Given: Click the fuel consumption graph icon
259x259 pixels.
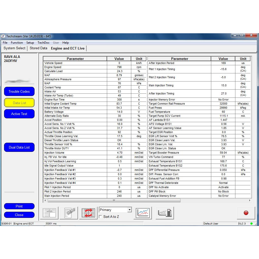Looking at the screenshot, I should (165, 213).
